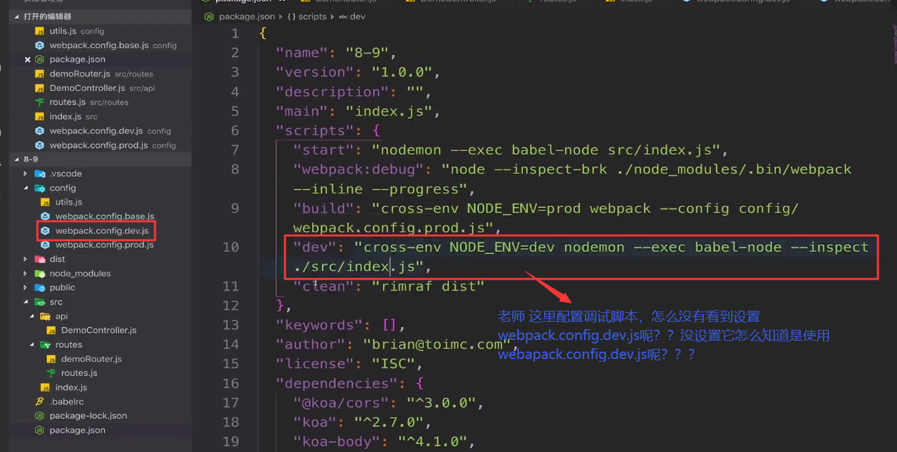Image resolution: width=897 pixels, height=452 pixels.
Task: Click the "start" nodemon script line
Action: 511,150
